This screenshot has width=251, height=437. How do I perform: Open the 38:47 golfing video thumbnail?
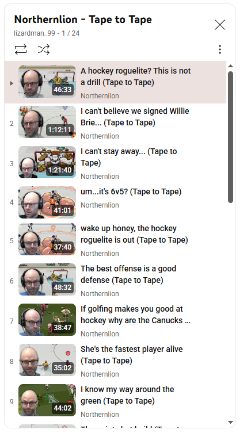(47, 320)
